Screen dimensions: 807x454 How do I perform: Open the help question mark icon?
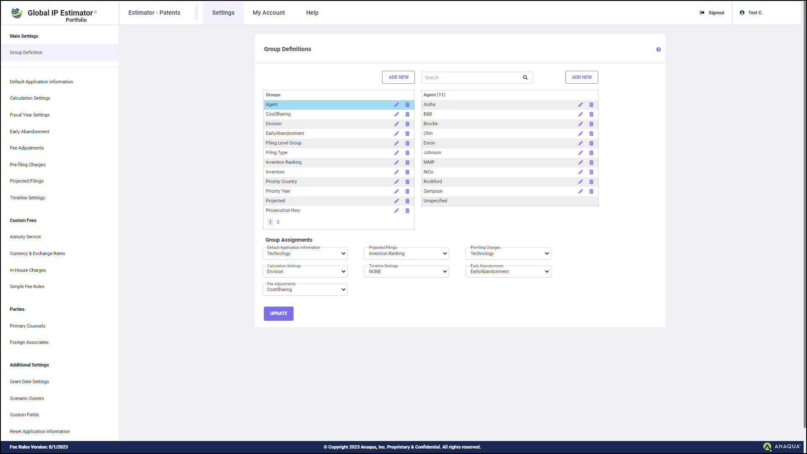pos(659,49)
